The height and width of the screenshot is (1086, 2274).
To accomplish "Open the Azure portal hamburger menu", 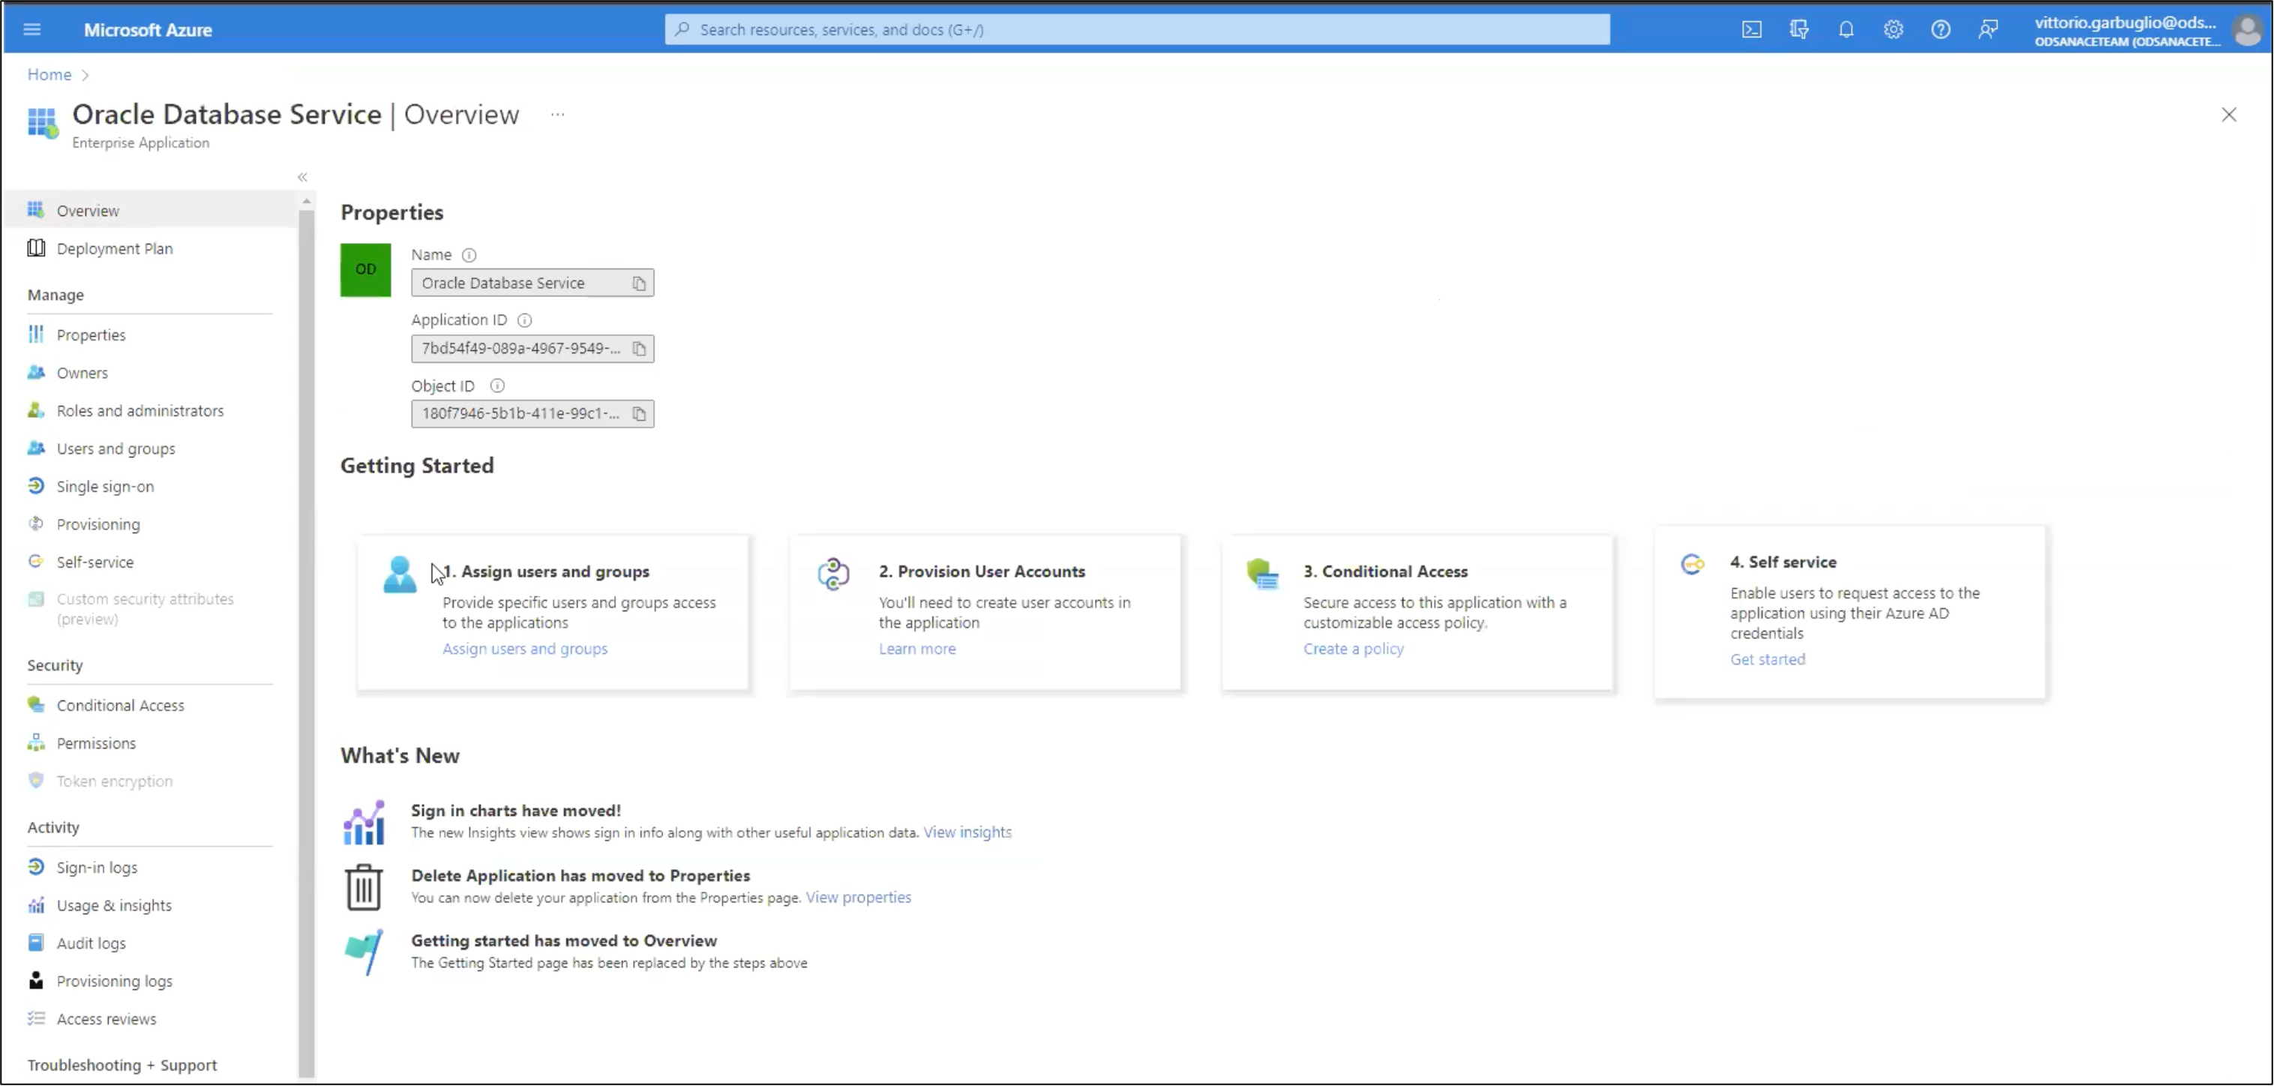I will (x=31, y=29).
